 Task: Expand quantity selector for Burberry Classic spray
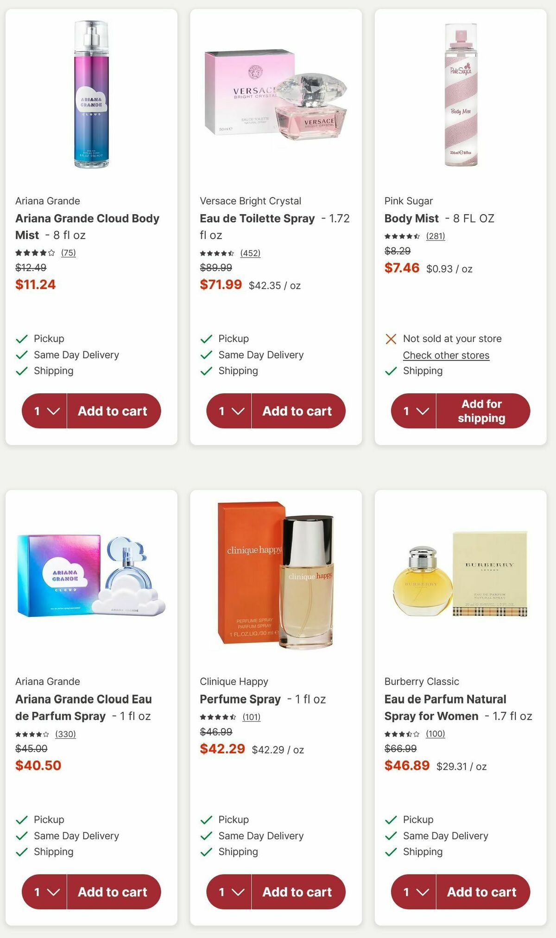[414, 892]
